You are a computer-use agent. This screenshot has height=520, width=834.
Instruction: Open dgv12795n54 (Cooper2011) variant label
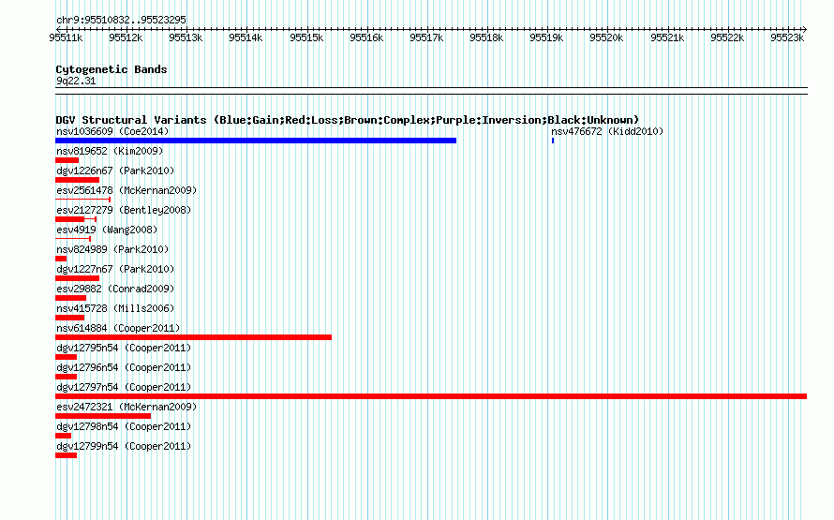coord(124,348)
